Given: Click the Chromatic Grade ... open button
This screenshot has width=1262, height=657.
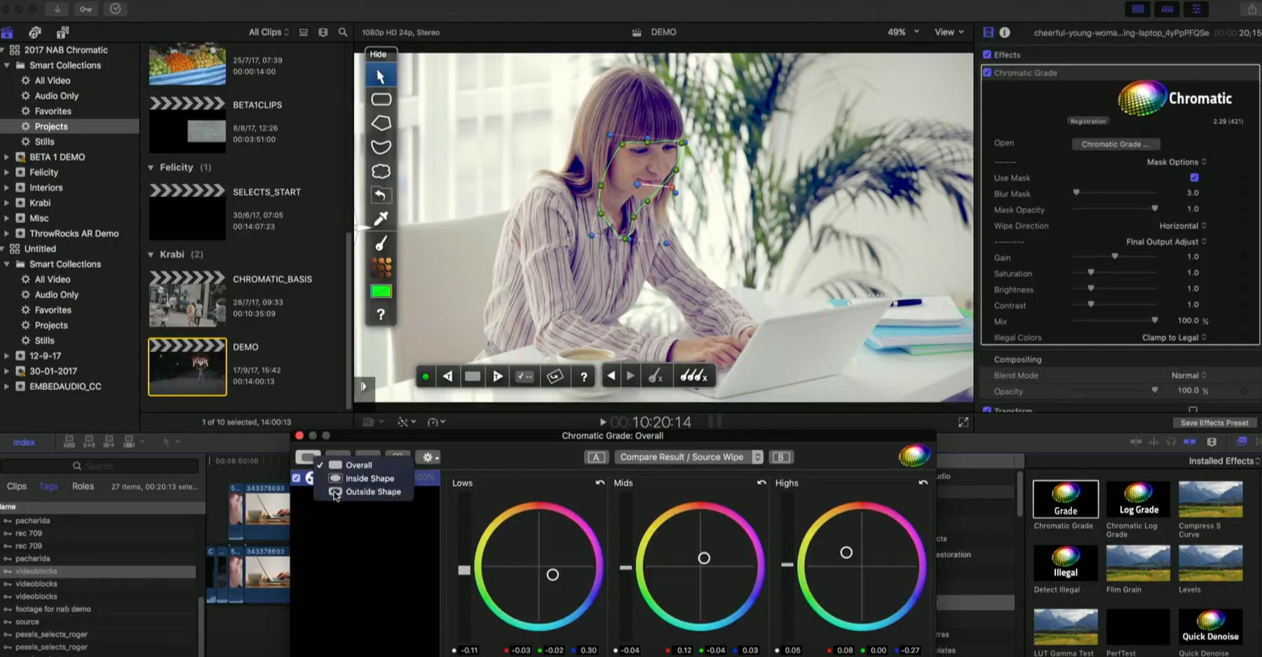Looking at the screenshot, I should point(1115,144).
